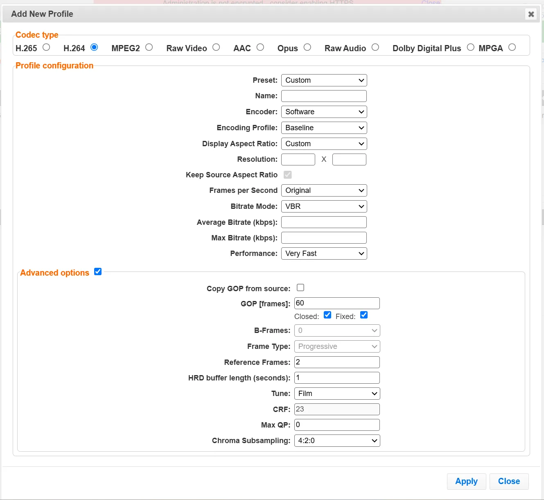544x500 pixels.
Task: Click the HRD buffer length field
Action: 337,378
